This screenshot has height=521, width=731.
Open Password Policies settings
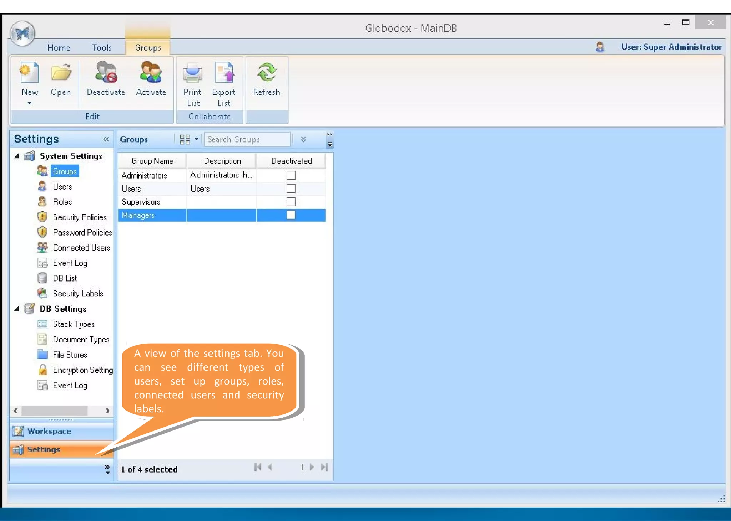(x=82, y=233)
